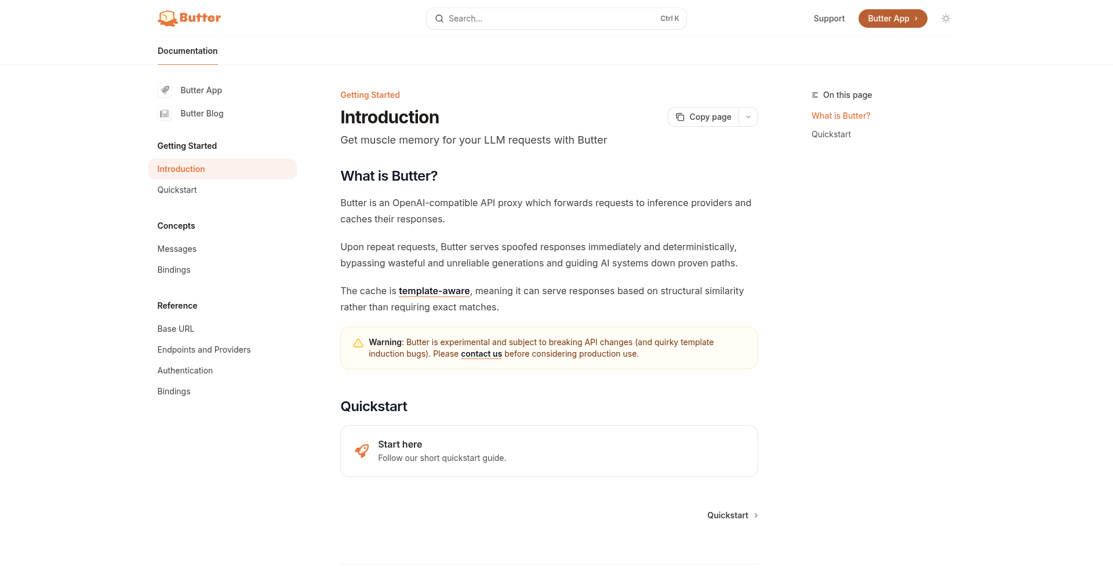Click the Butter logo icon
Screen dimensions: 1113x575
click(167, 19)
